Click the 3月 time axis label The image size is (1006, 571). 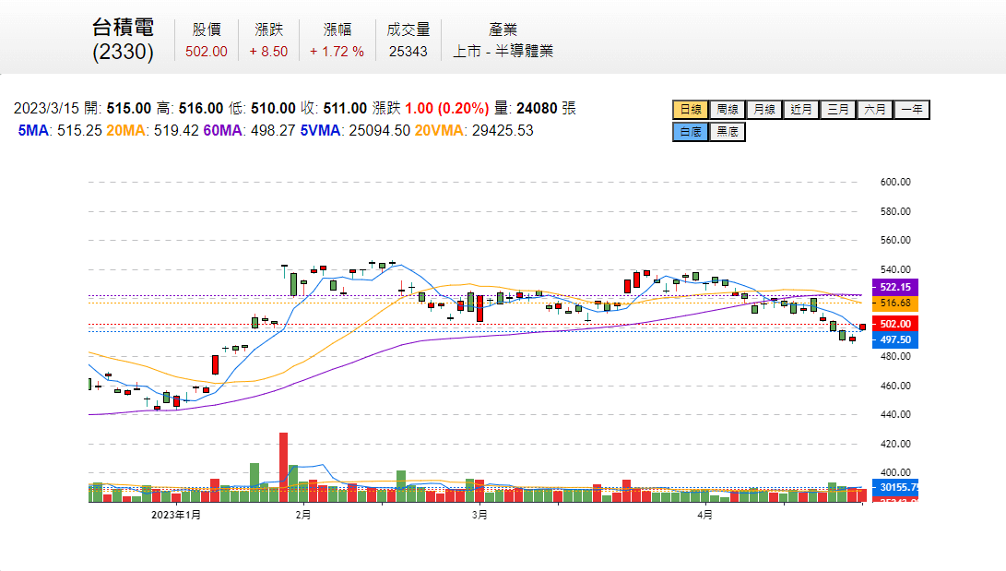479,515
